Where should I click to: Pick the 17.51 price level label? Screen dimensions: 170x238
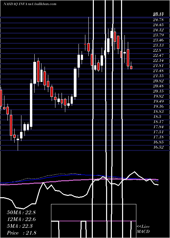158,132
